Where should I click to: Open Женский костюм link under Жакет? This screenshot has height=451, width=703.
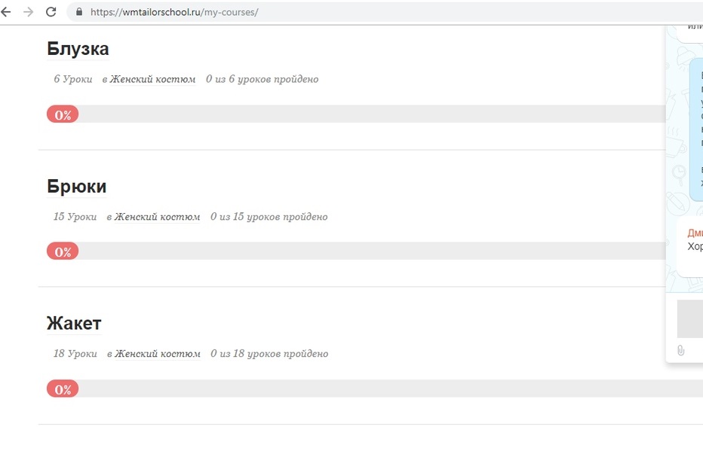click(158, 353)
